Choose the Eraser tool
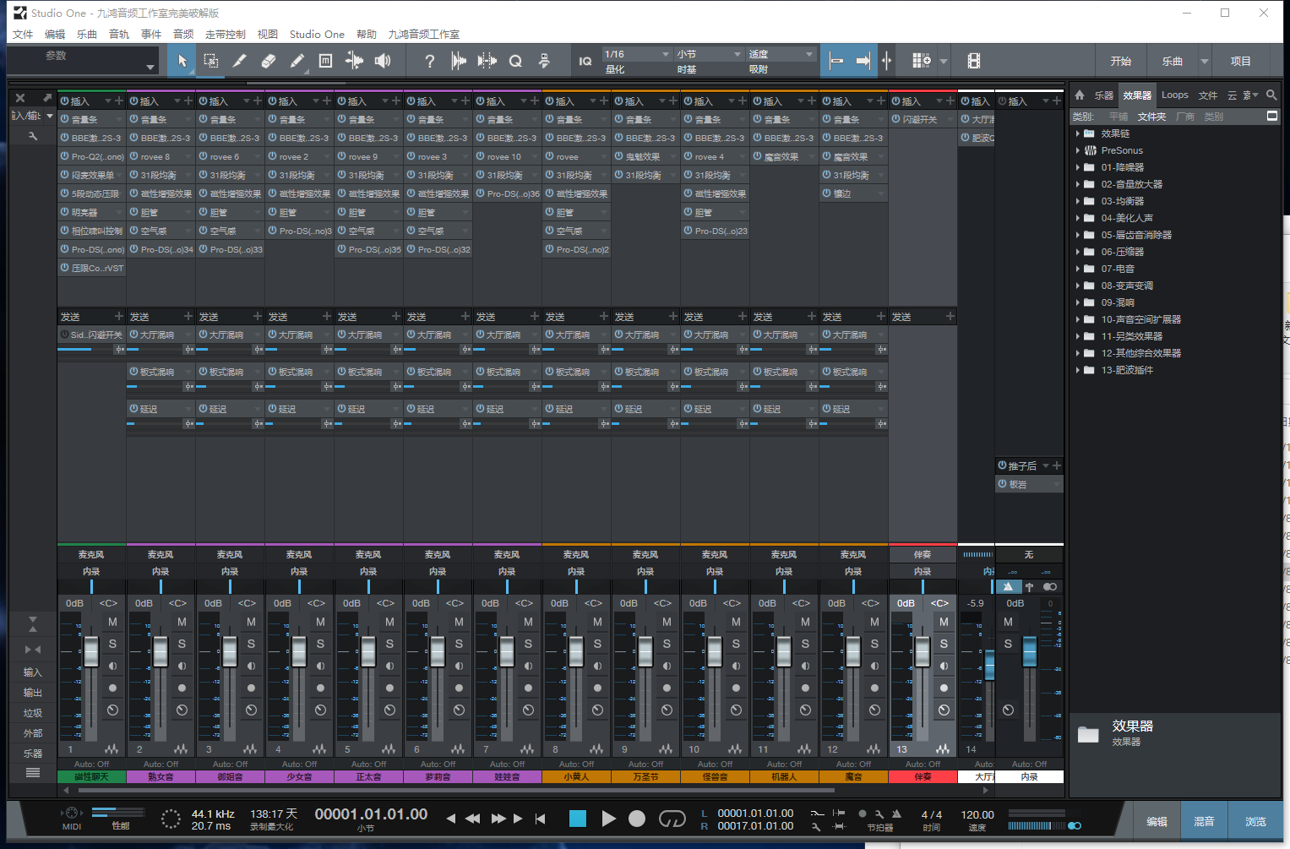 [x=269, y=61]
